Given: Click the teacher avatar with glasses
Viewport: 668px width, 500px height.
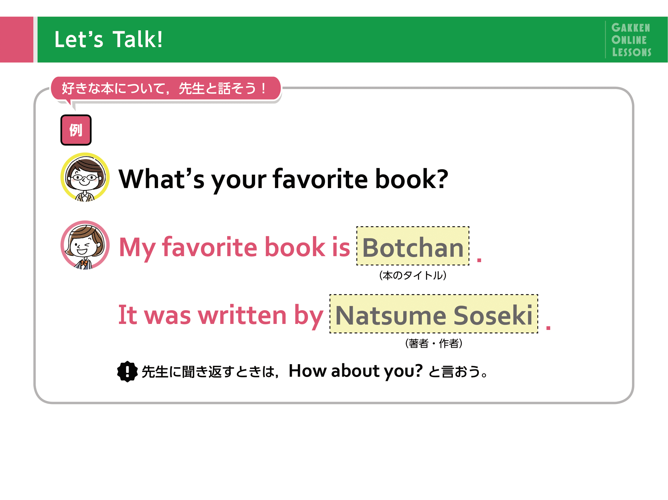Looking at the screenshot, I should (x=85, y=177).
